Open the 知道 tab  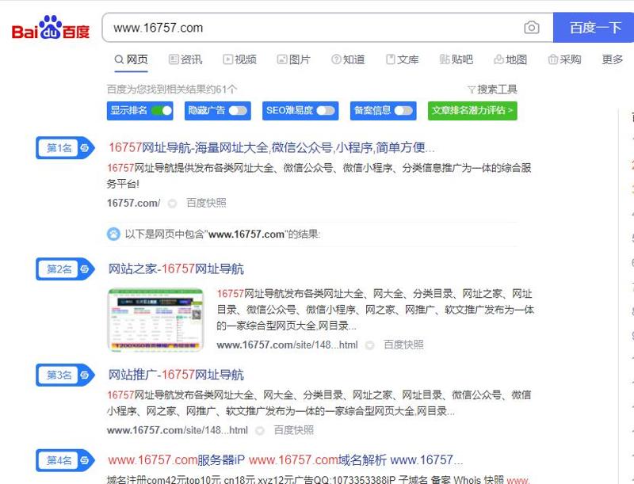tap(348, 59)
